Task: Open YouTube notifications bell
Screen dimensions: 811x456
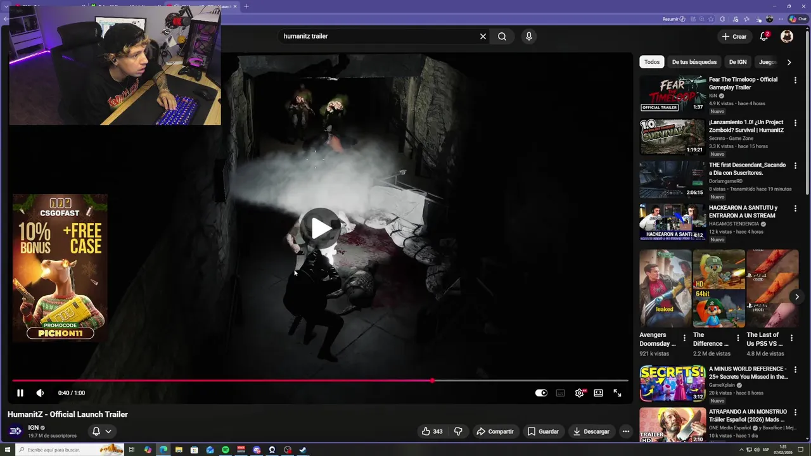Action: 764,36
